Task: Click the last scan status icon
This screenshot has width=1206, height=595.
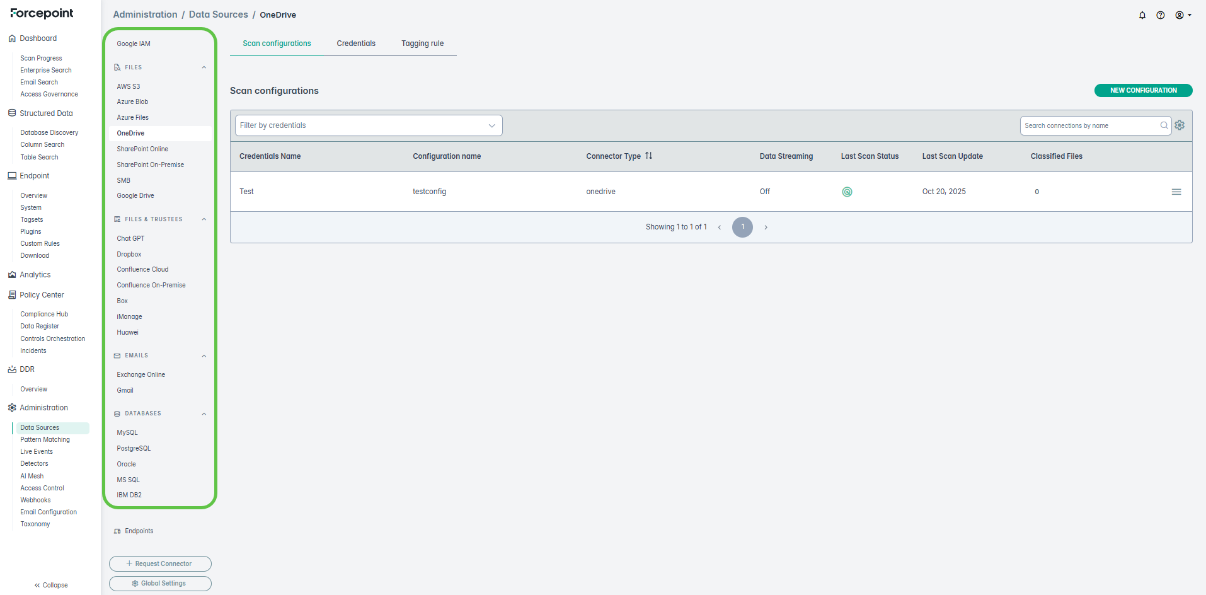Action: coord(847,192)
